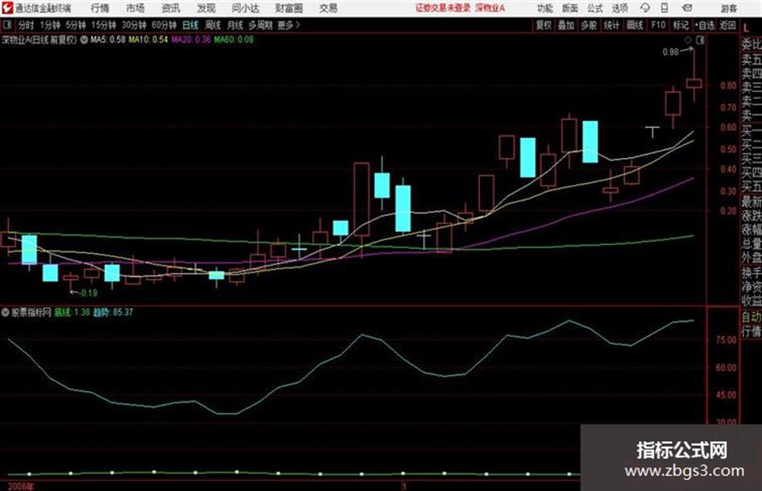Open the envelope messages icon
Viewport: 762px width, 491px height.
pos(687,8)
